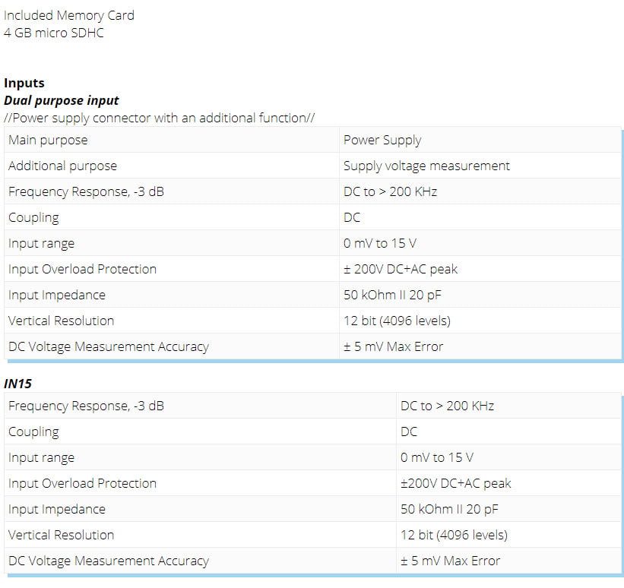Select 'Additional purpose' row label
This screenshot has height=588, width=624.
(62, 166)
